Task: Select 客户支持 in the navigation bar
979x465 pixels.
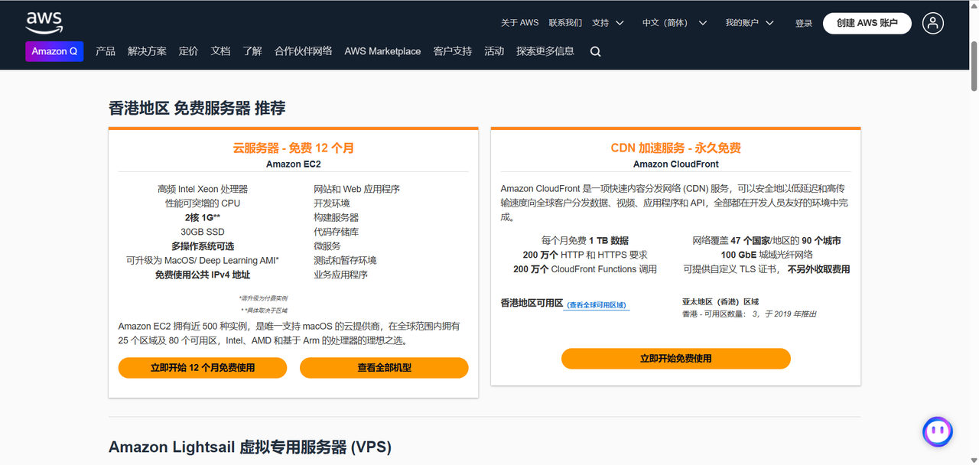Action: pyautogui.click(x=453, y=51)
